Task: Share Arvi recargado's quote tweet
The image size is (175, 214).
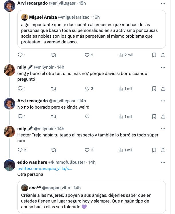Action: [x=163, y=55]
